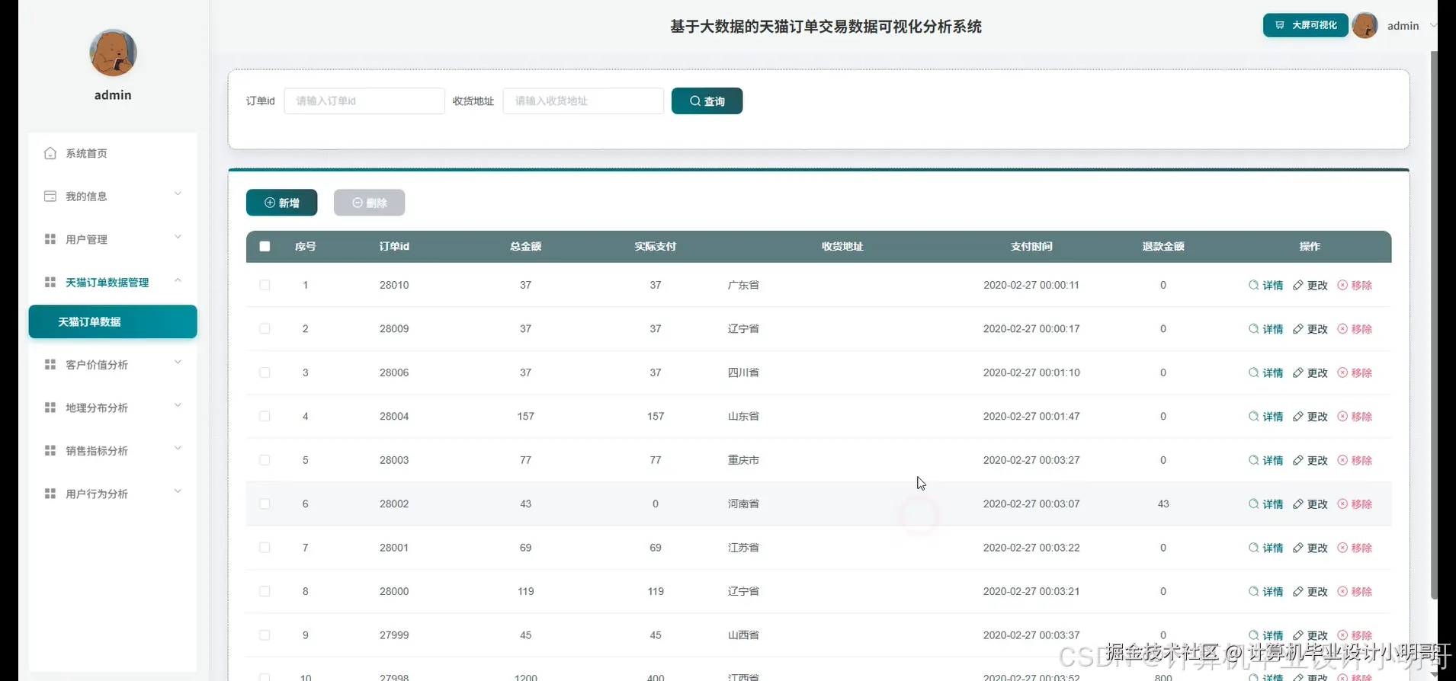The width and height of the screenshot is (1456, 681).
Task: Click refund amount cell 43
Action: point(1163,504)
